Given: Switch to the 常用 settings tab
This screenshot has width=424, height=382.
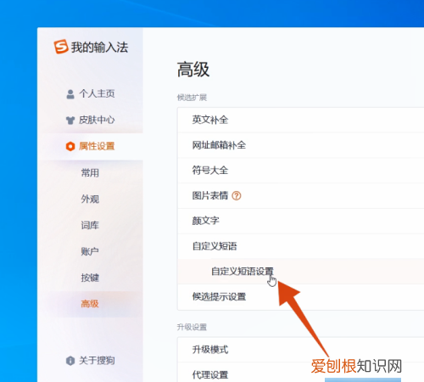Looking at the screenshot, I should pos(90,172).
